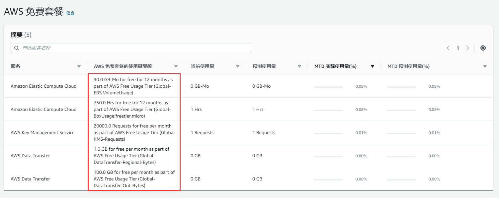Click BoxUsage row MTD forecast usage bar
The image size is (499, 198).
(401, 110)
